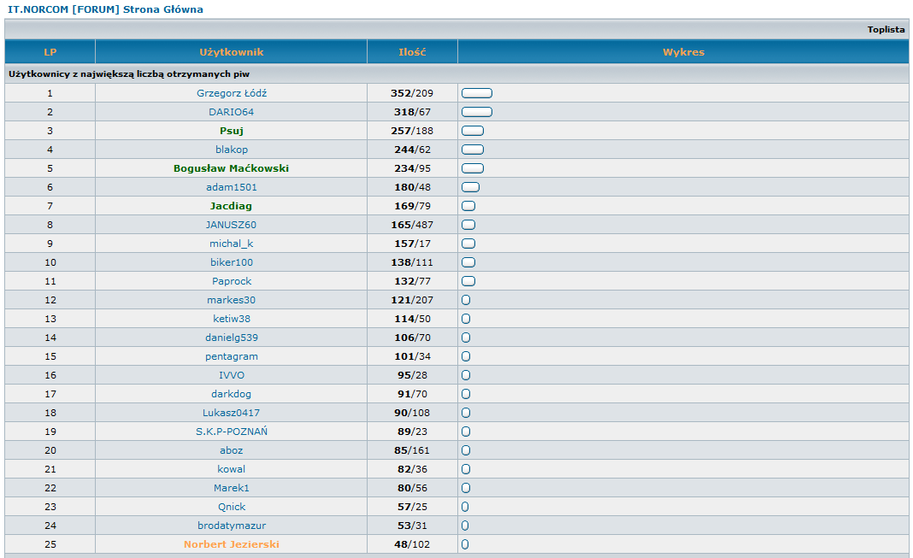Click the chart bar for markes30
This screenshot has width=913, height=558.
point(466,300)
